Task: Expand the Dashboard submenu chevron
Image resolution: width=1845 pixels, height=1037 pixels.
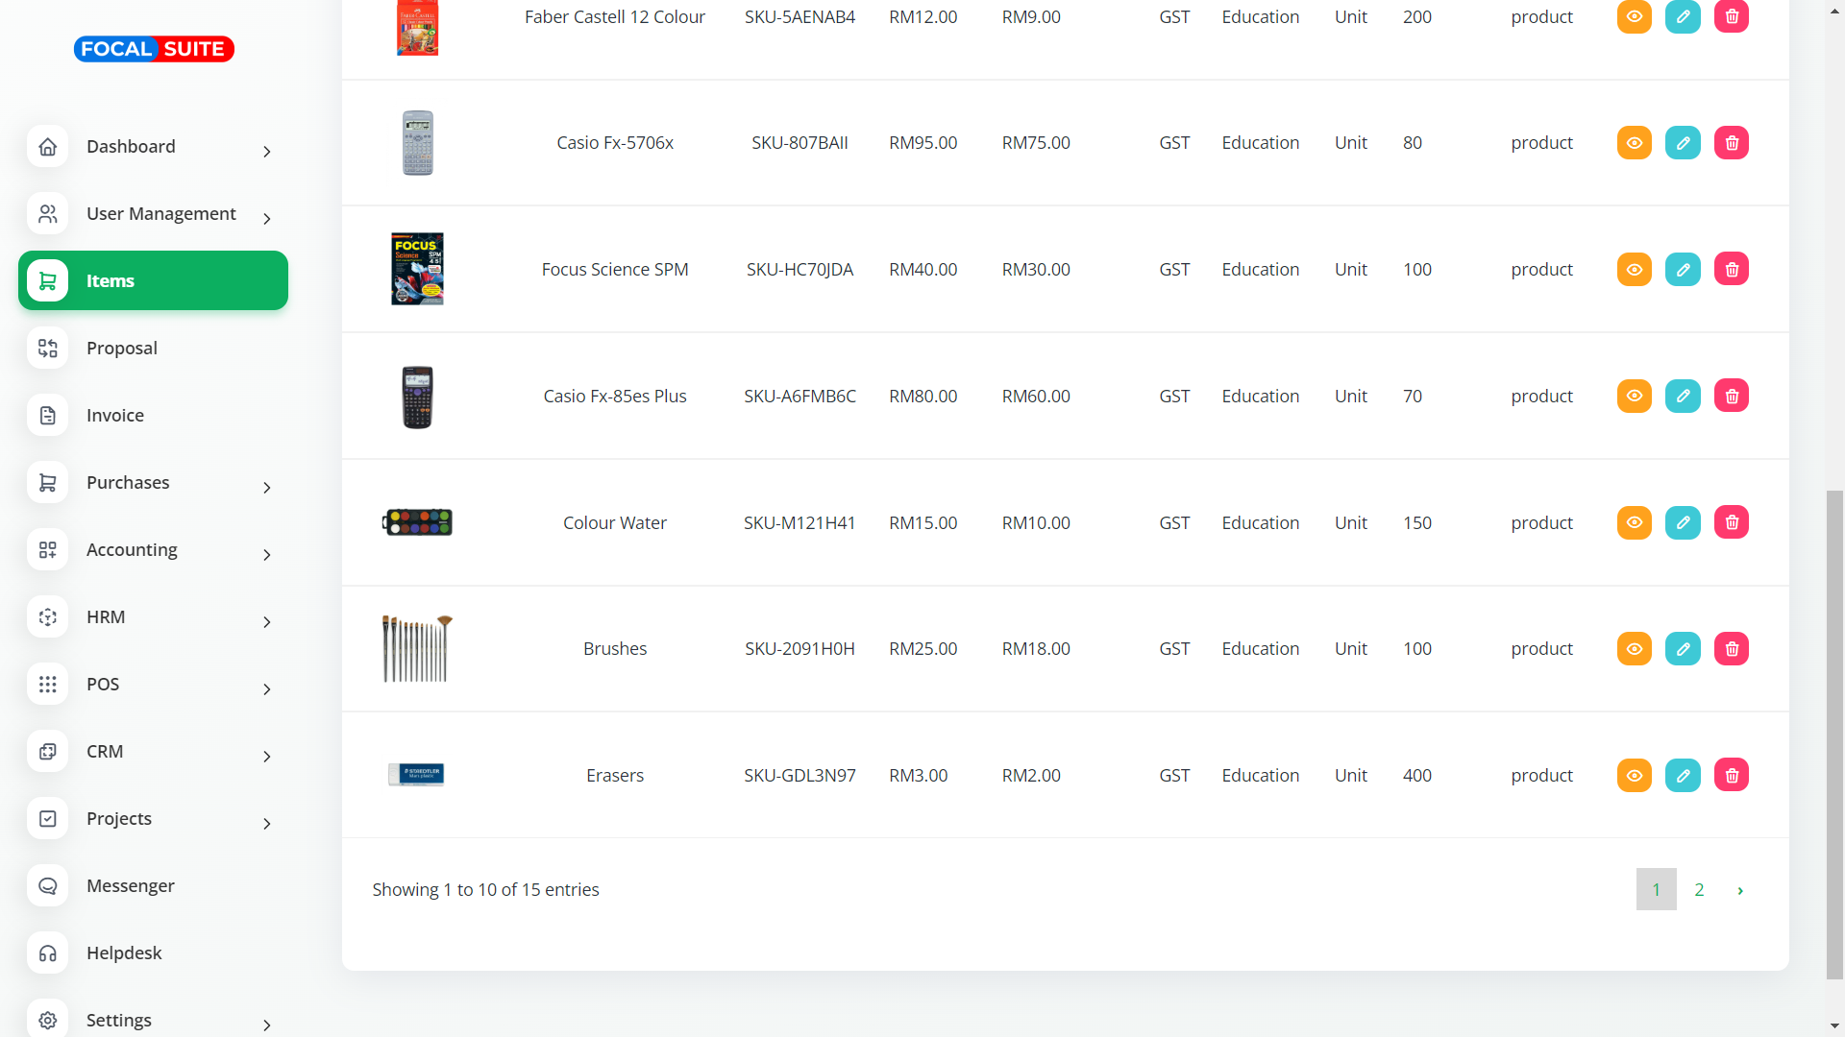Action: coord(267,152)
